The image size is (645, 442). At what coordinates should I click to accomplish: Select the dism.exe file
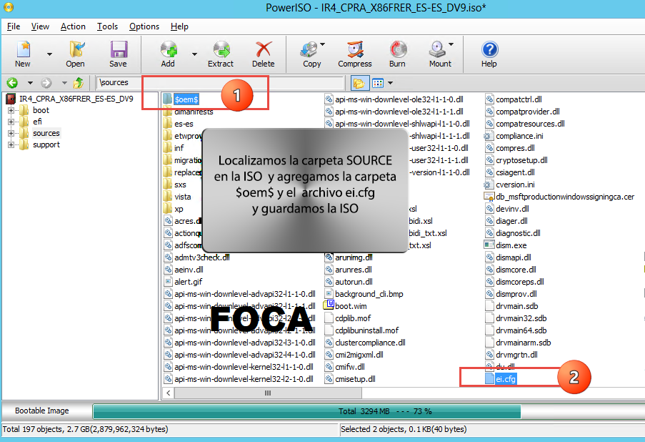click(511, 245)
